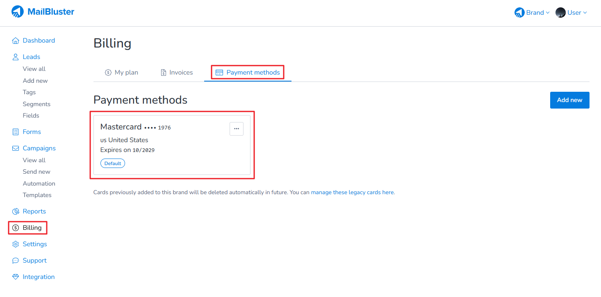Click the Forms list icon
Screen dimensions: 601x297
click(16, 132)
